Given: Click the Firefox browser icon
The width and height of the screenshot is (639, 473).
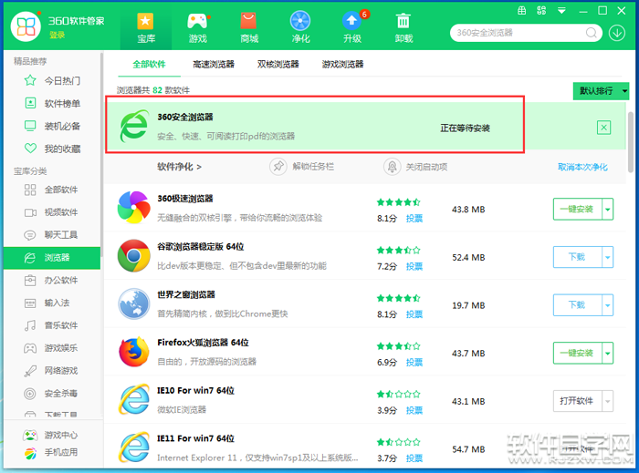Looking at the screenshot, I should 133,352.
